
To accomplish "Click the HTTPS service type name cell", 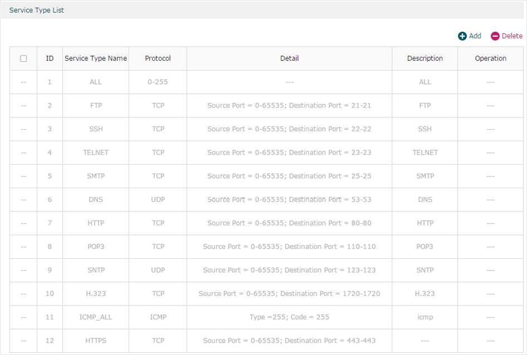I will pos(96,341).
